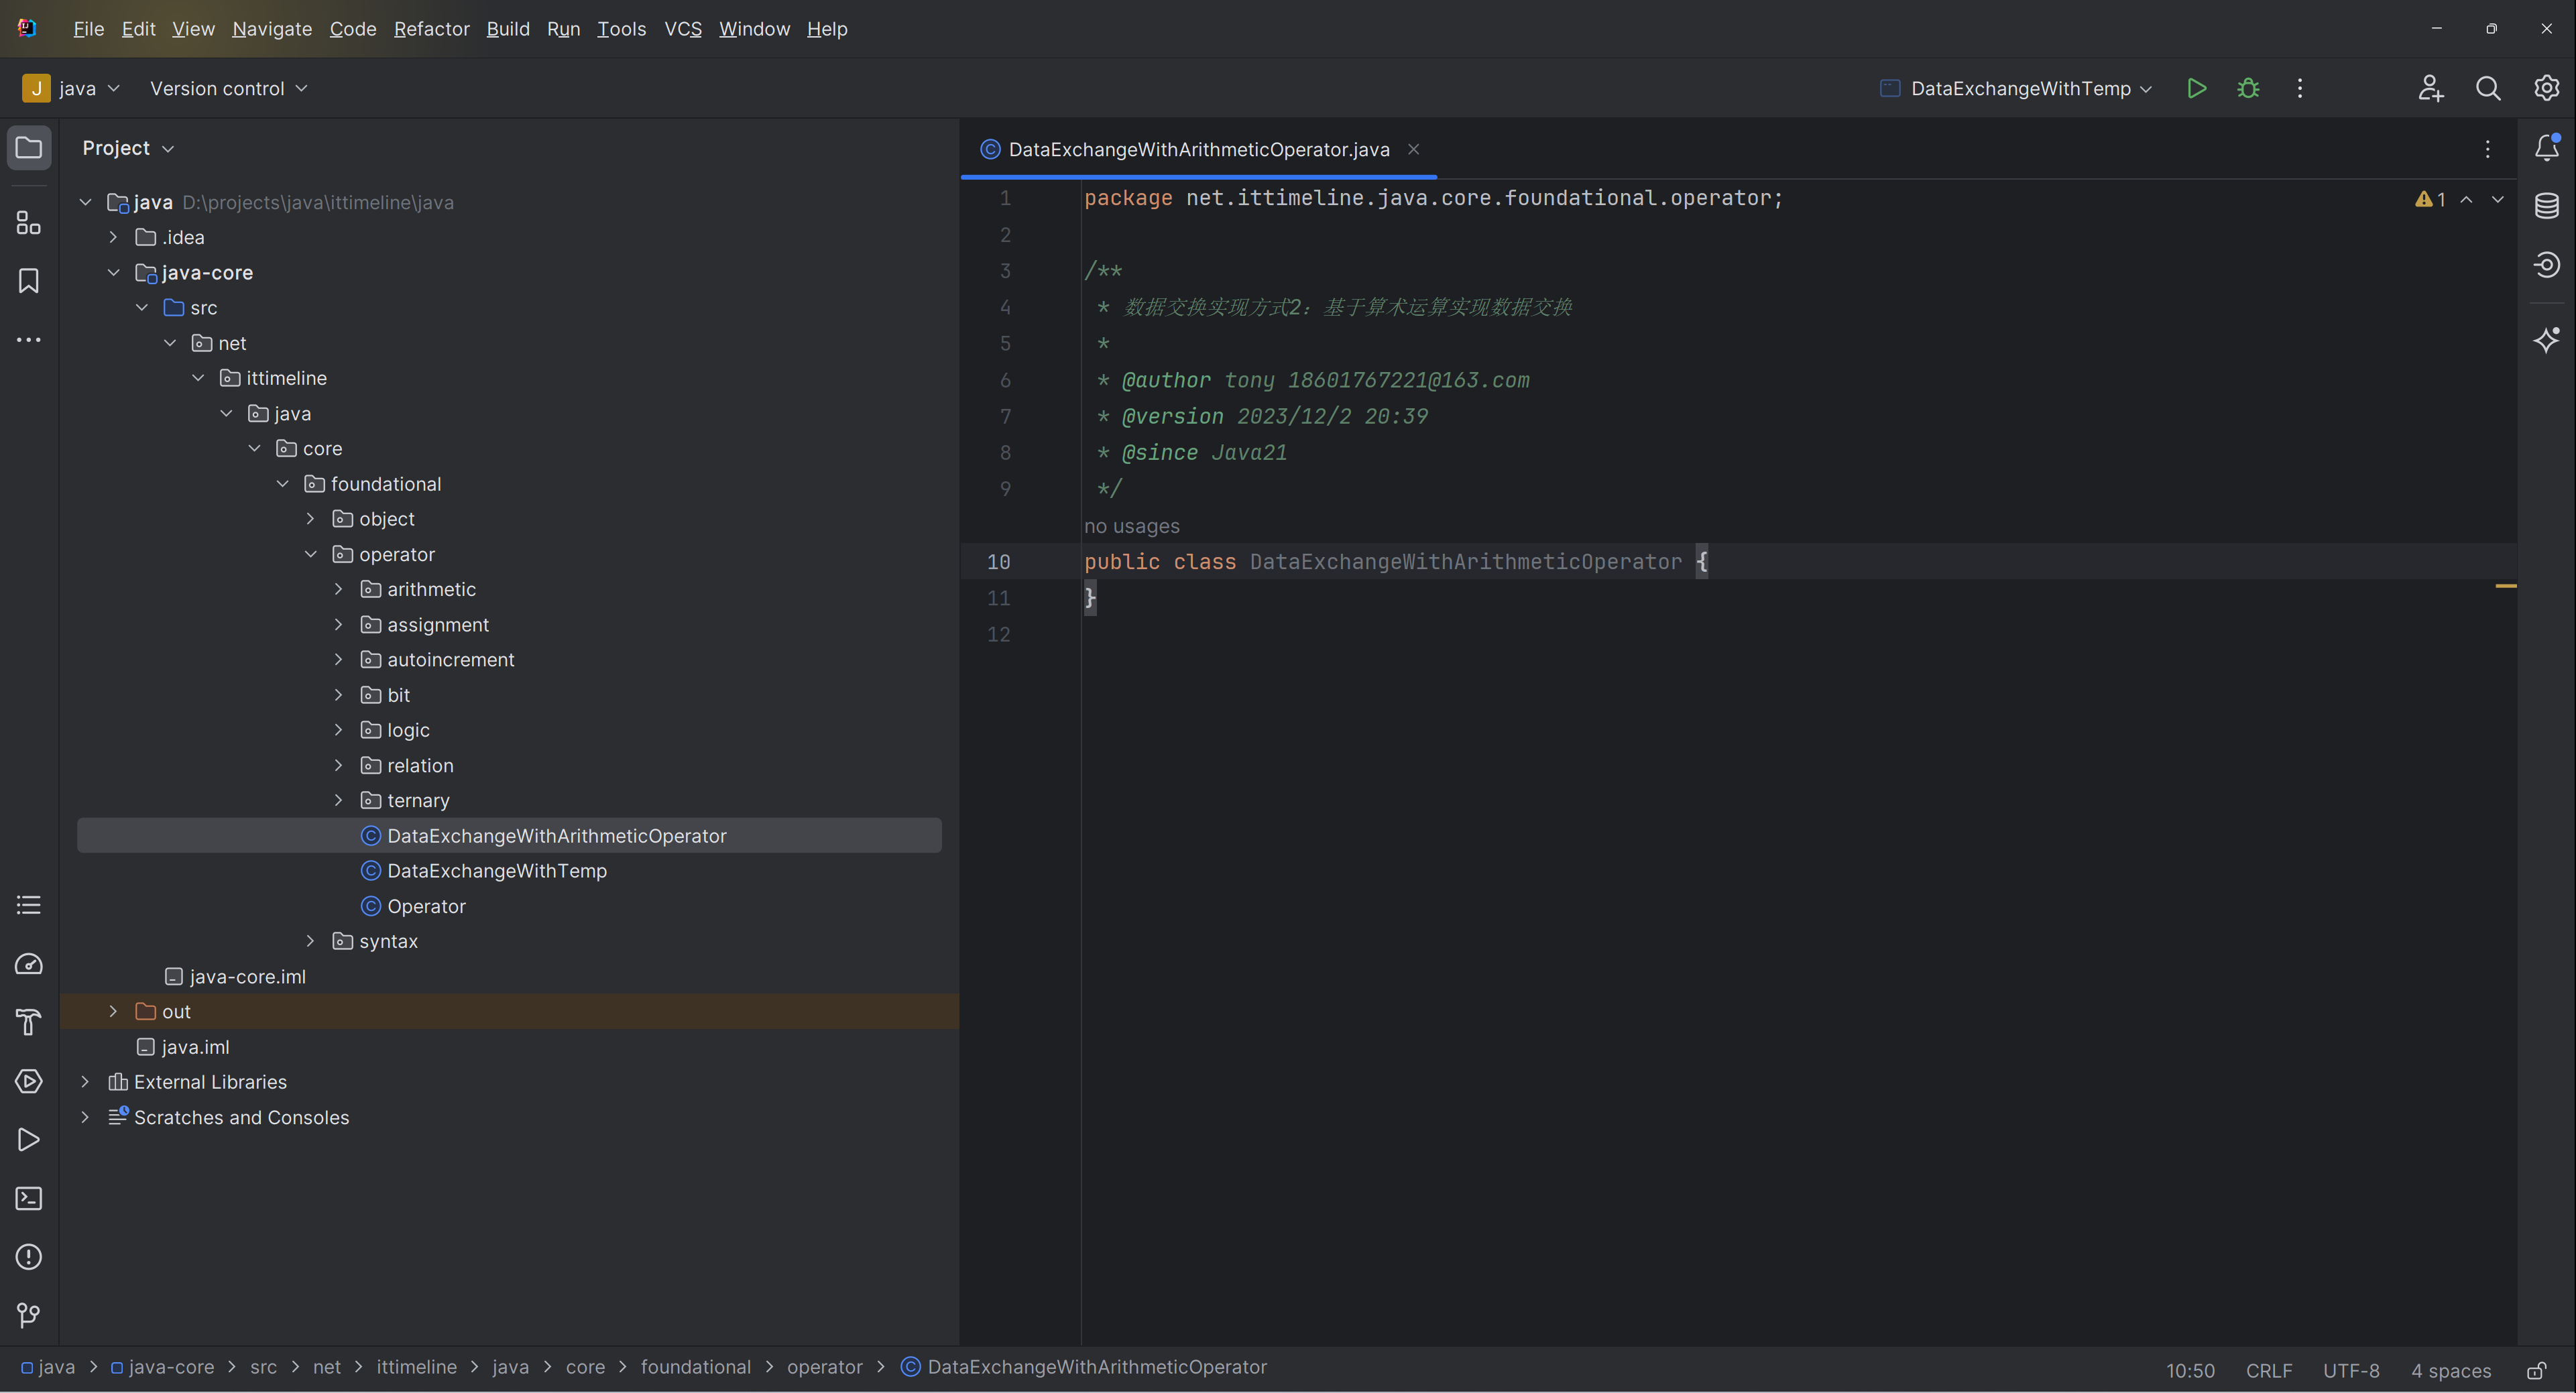
Task: Click the 'no usages' inlay hint
Action: click(1131, 526)
